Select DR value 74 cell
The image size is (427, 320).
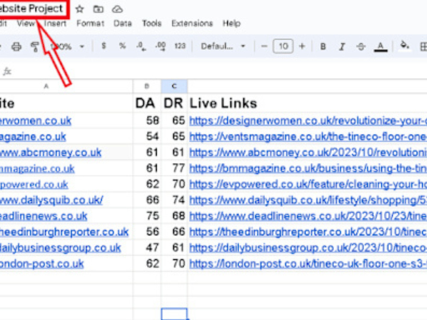[x=174, y=200]
